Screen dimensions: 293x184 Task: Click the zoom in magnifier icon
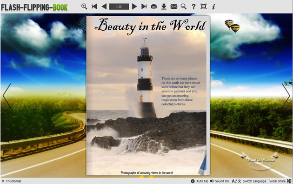pos(84,7)
